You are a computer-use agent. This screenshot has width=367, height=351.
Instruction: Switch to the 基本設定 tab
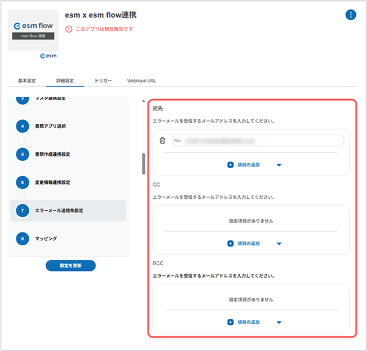(27, 81)
